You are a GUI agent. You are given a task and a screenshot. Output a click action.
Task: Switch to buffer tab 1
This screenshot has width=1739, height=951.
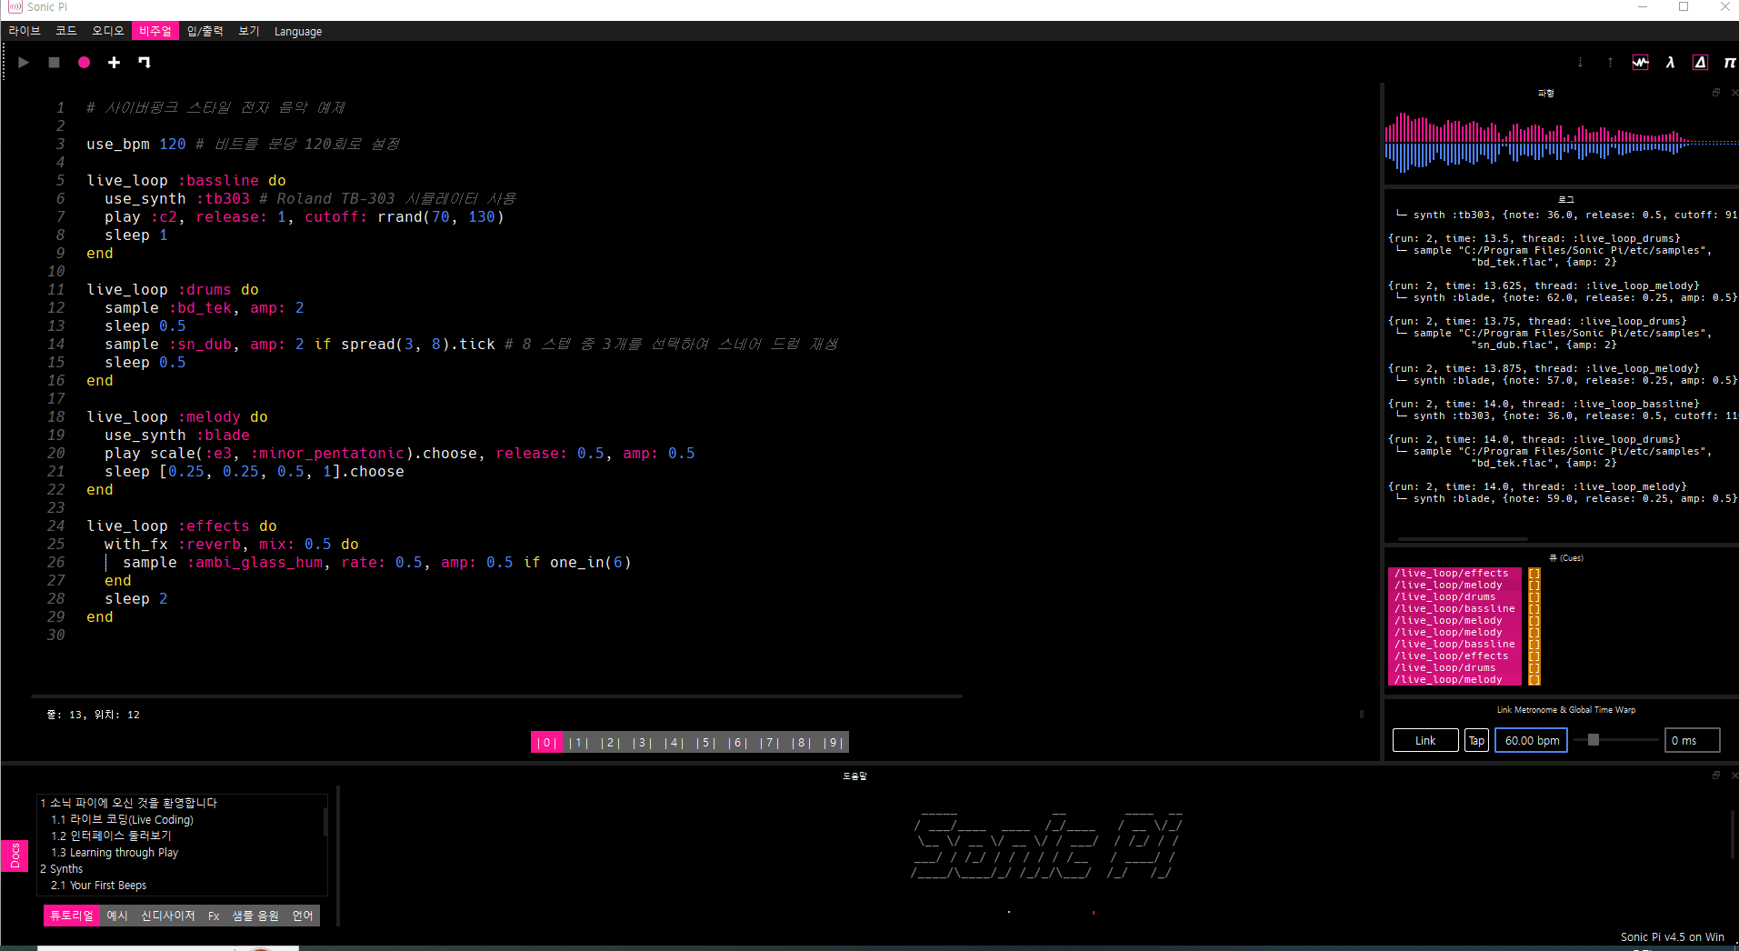(x=578, y=743)
